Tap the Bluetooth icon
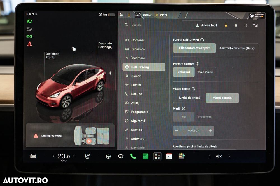 click(x=246, y=25)
